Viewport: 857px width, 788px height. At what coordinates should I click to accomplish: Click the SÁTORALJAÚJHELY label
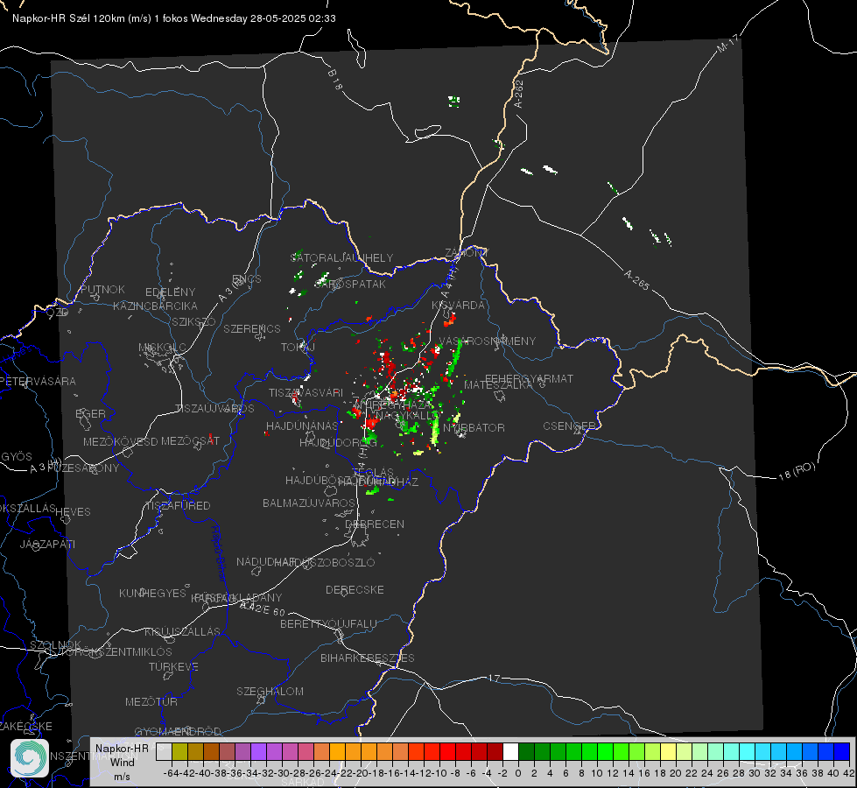342,257
